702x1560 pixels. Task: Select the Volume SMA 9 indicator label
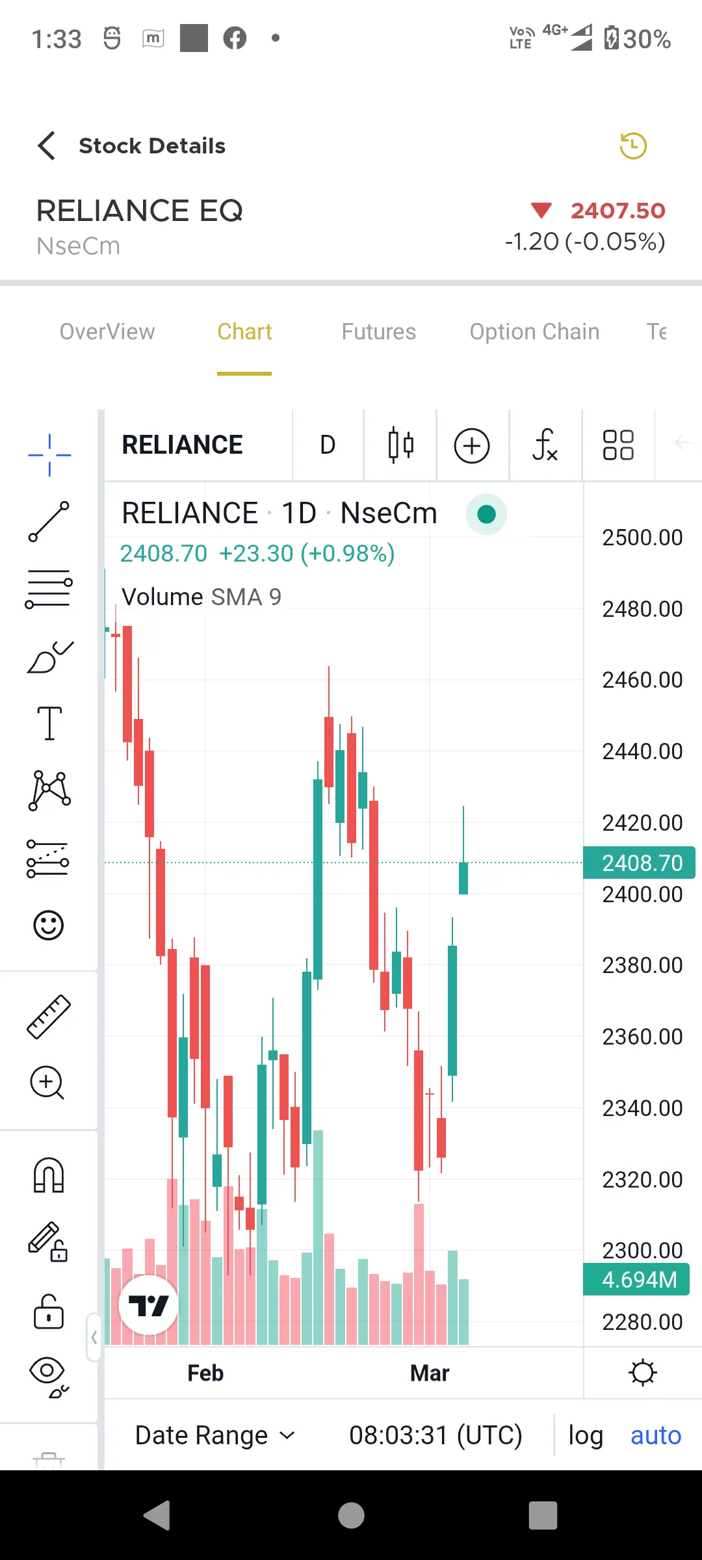click(x=201, y=597)
